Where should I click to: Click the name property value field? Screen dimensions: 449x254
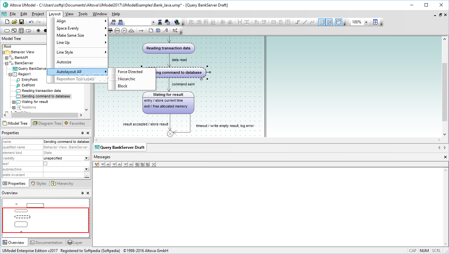pos(66,142)
